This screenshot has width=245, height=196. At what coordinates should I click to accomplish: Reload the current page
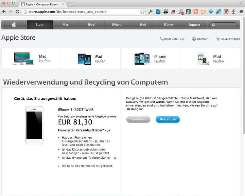(18, 12)
